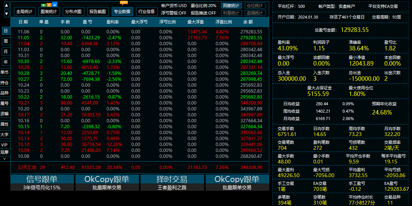The height and width of the screenshot is (206, 412).
Task: Select the 周 period sidebar button
Action: tap(6, 41)
